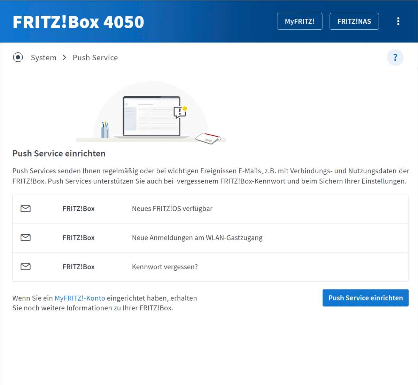Go to System in the breadcrumb
This screenshot has height=385, width=418.
tap(44, 58)
